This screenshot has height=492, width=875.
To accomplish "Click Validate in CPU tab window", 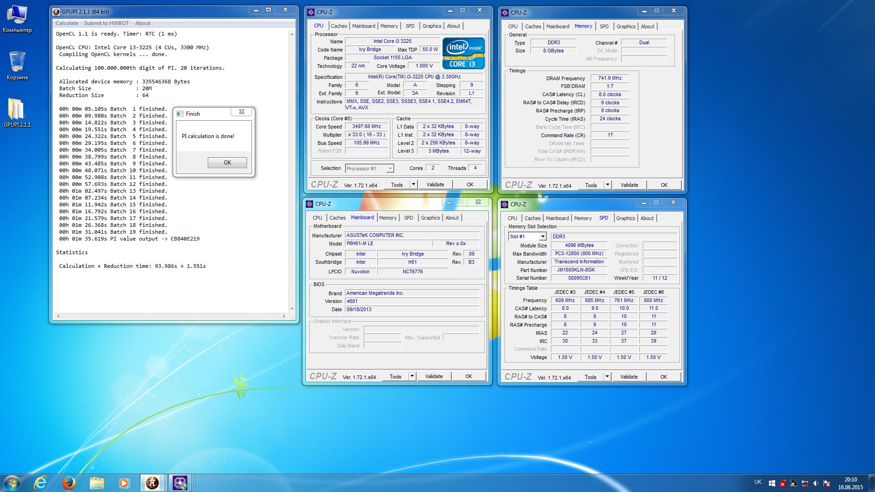I will click(435, 184).
